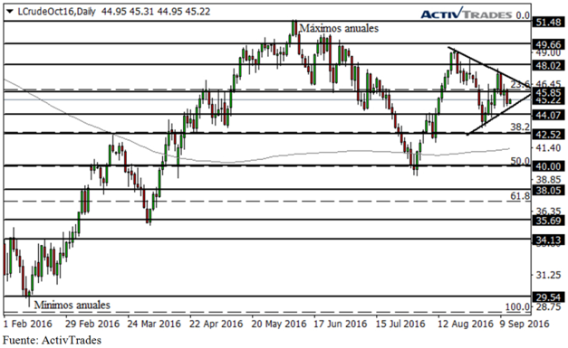568x348 pixels.
Task: Click the descending triangle upper trendline
Action: click(489, 67)
